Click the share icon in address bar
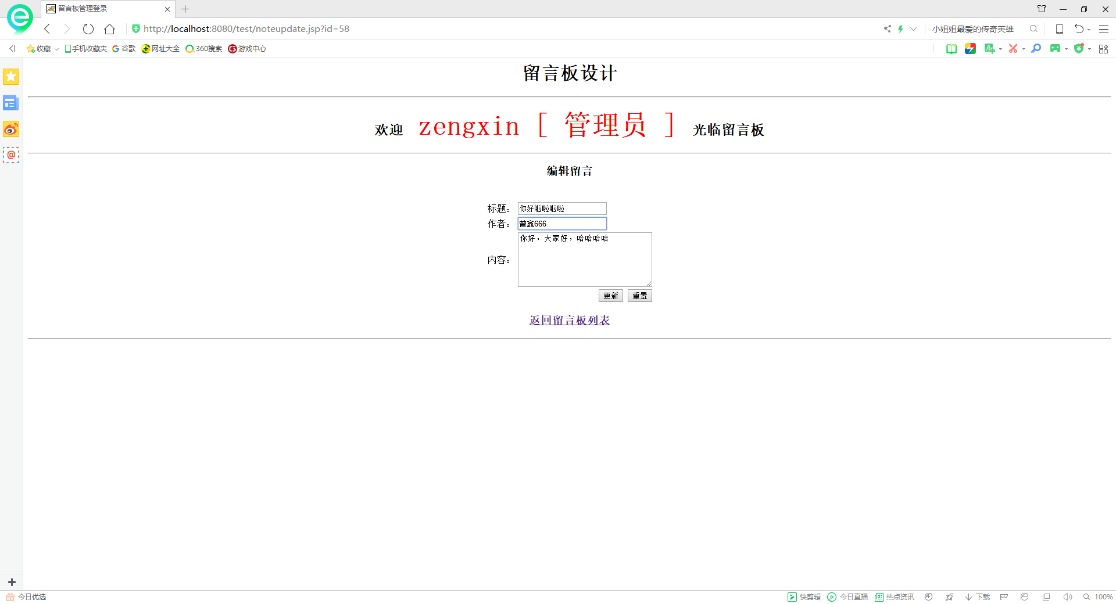 click(x=887, y=28)
